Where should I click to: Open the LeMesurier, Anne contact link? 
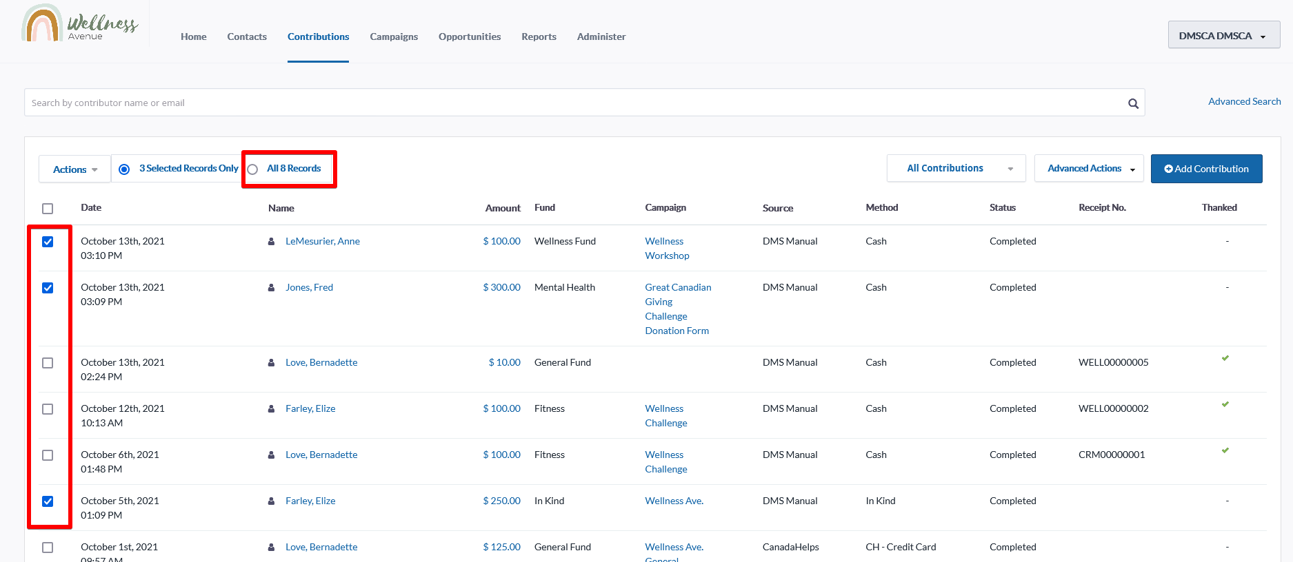click(323, 241)
